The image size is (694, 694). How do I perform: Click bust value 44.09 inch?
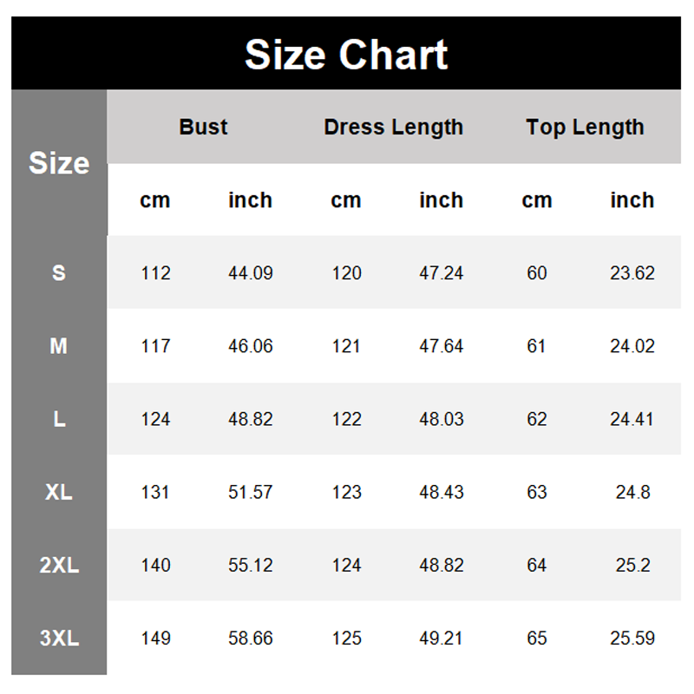(251, 272)
